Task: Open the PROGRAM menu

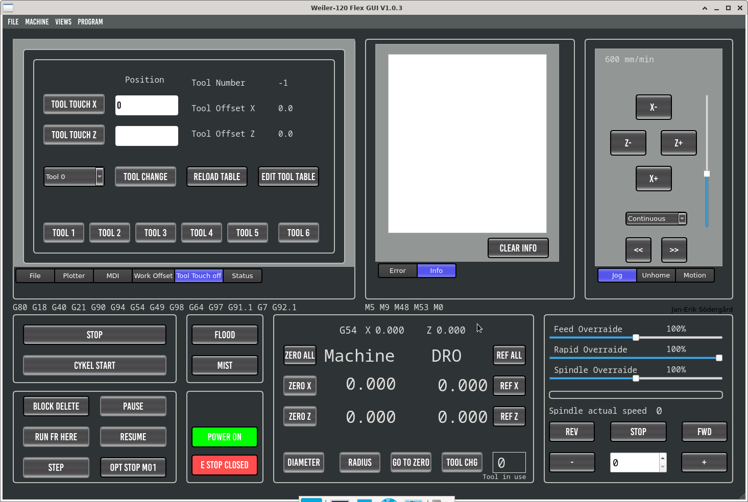Action: (x=90, y=22)
